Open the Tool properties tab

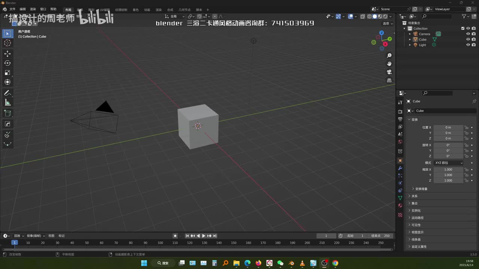400,102
